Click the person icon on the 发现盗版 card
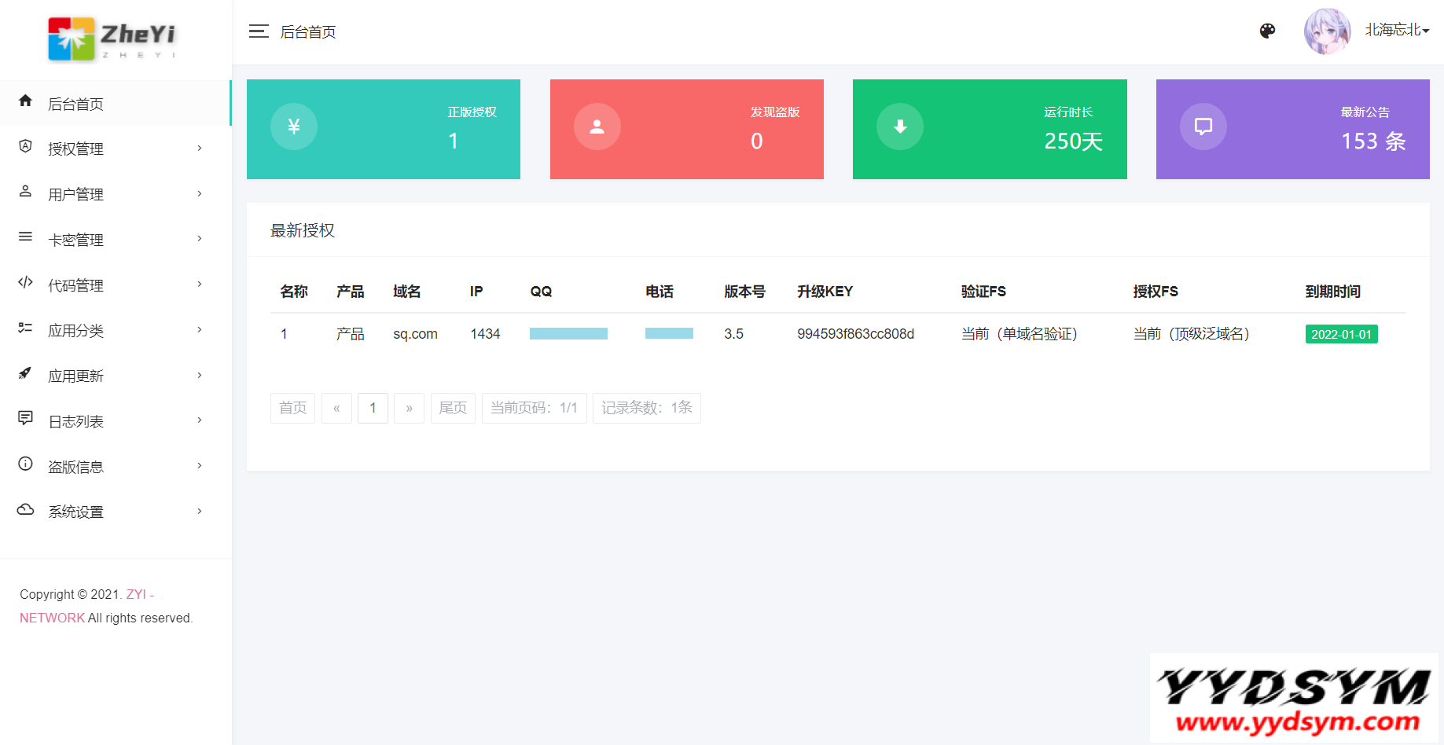 (x=597, y=127)
